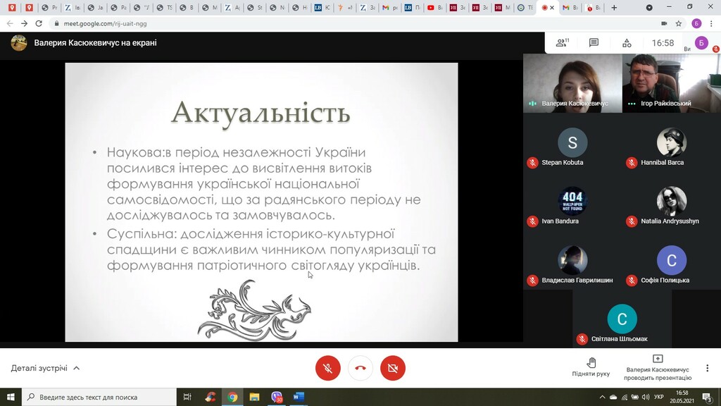This screenshot has width=721, height=406.
Task: Switch to the Gmail browser tab
Action: (x=565, y=8)
